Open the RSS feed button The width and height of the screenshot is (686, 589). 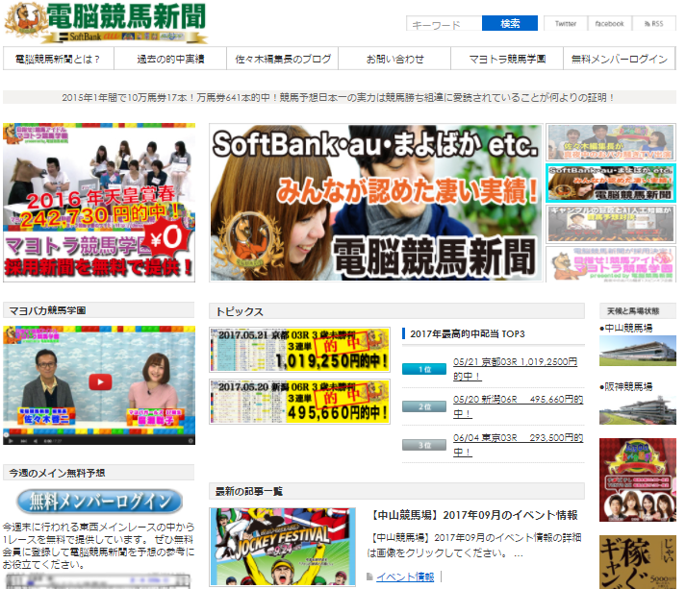[x=653, y=24]
